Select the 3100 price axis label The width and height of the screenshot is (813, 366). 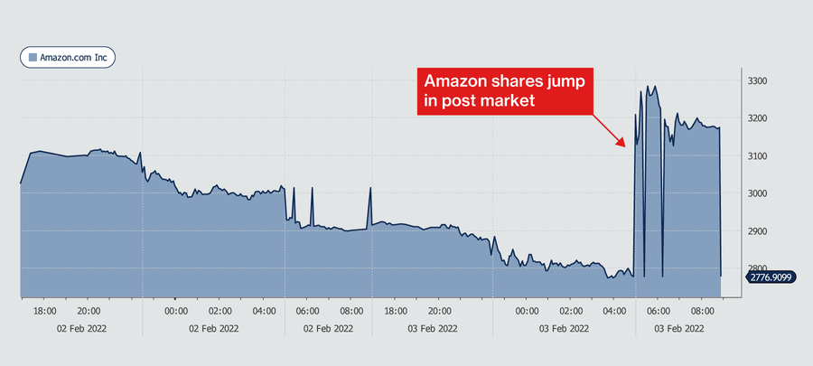pyautogui.click(x=756, y=156)
